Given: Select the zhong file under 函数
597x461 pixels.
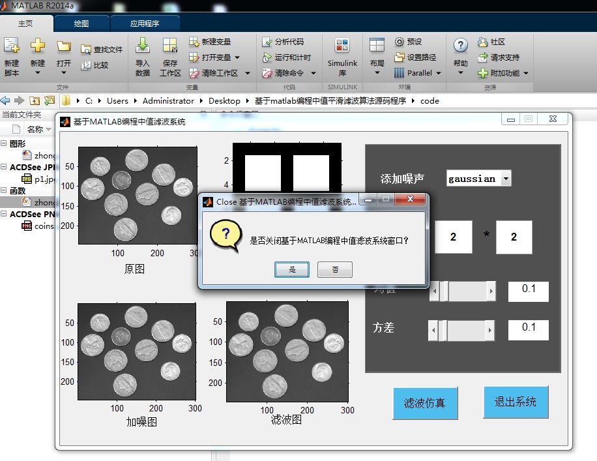Looking at the screenshot, I should pyautogui.click(x=38, y=202).
